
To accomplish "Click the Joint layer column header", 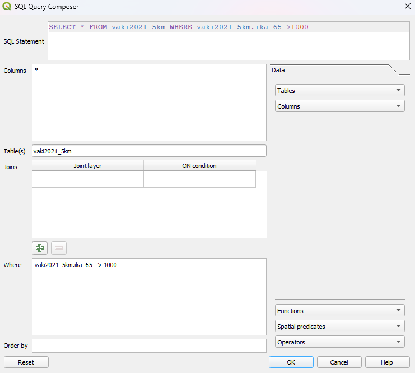I will tap(87, 166).
